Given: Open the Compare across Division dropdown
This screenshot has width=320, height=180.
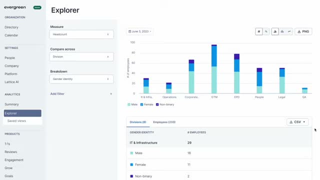Looking at the screenshot, I should (81, 56).
